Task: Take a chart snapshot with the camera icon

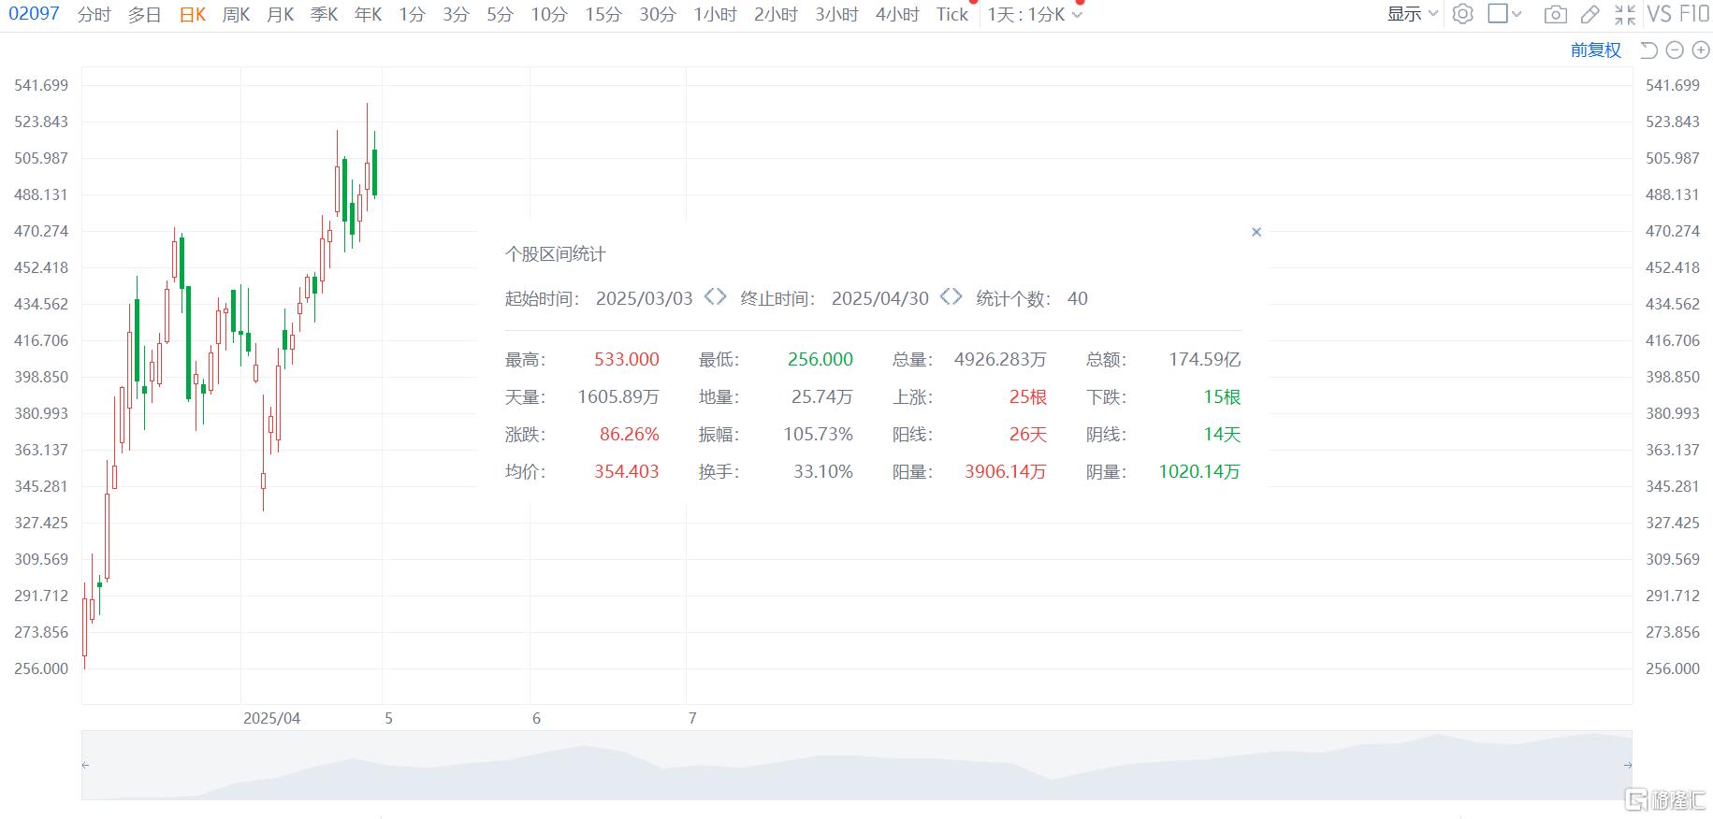Action: 1555,14
